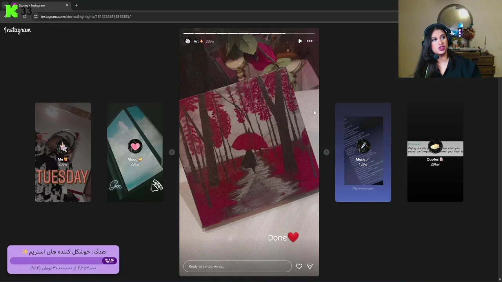Open the Instagram logo home link
This screenshot has width=502, height=282.
pyautogui.click(x=18, y=30)
